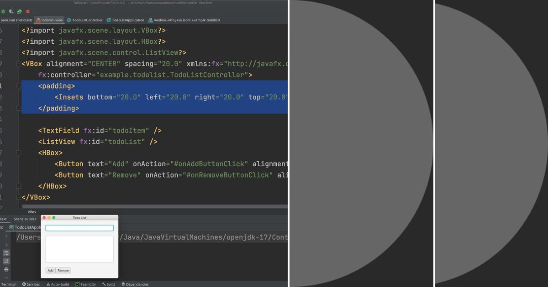Switch to the Scene Builder tab

point(25,219)
